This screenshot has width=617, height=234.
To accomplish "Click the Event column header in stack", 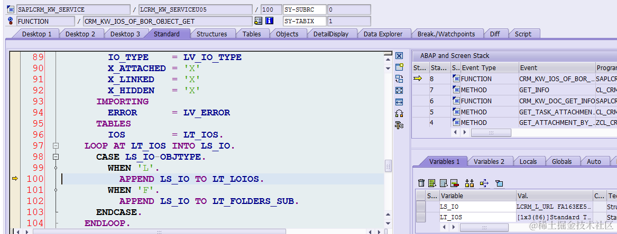I will click(557, 68).
